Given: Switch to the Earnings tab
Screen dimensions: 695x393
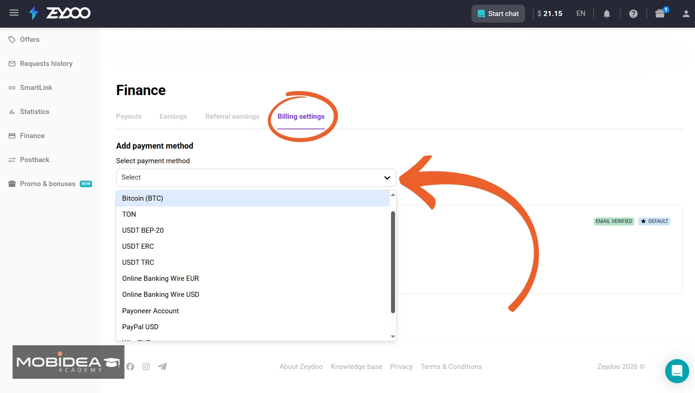Looking at the screenshot, I should [173, 117].
